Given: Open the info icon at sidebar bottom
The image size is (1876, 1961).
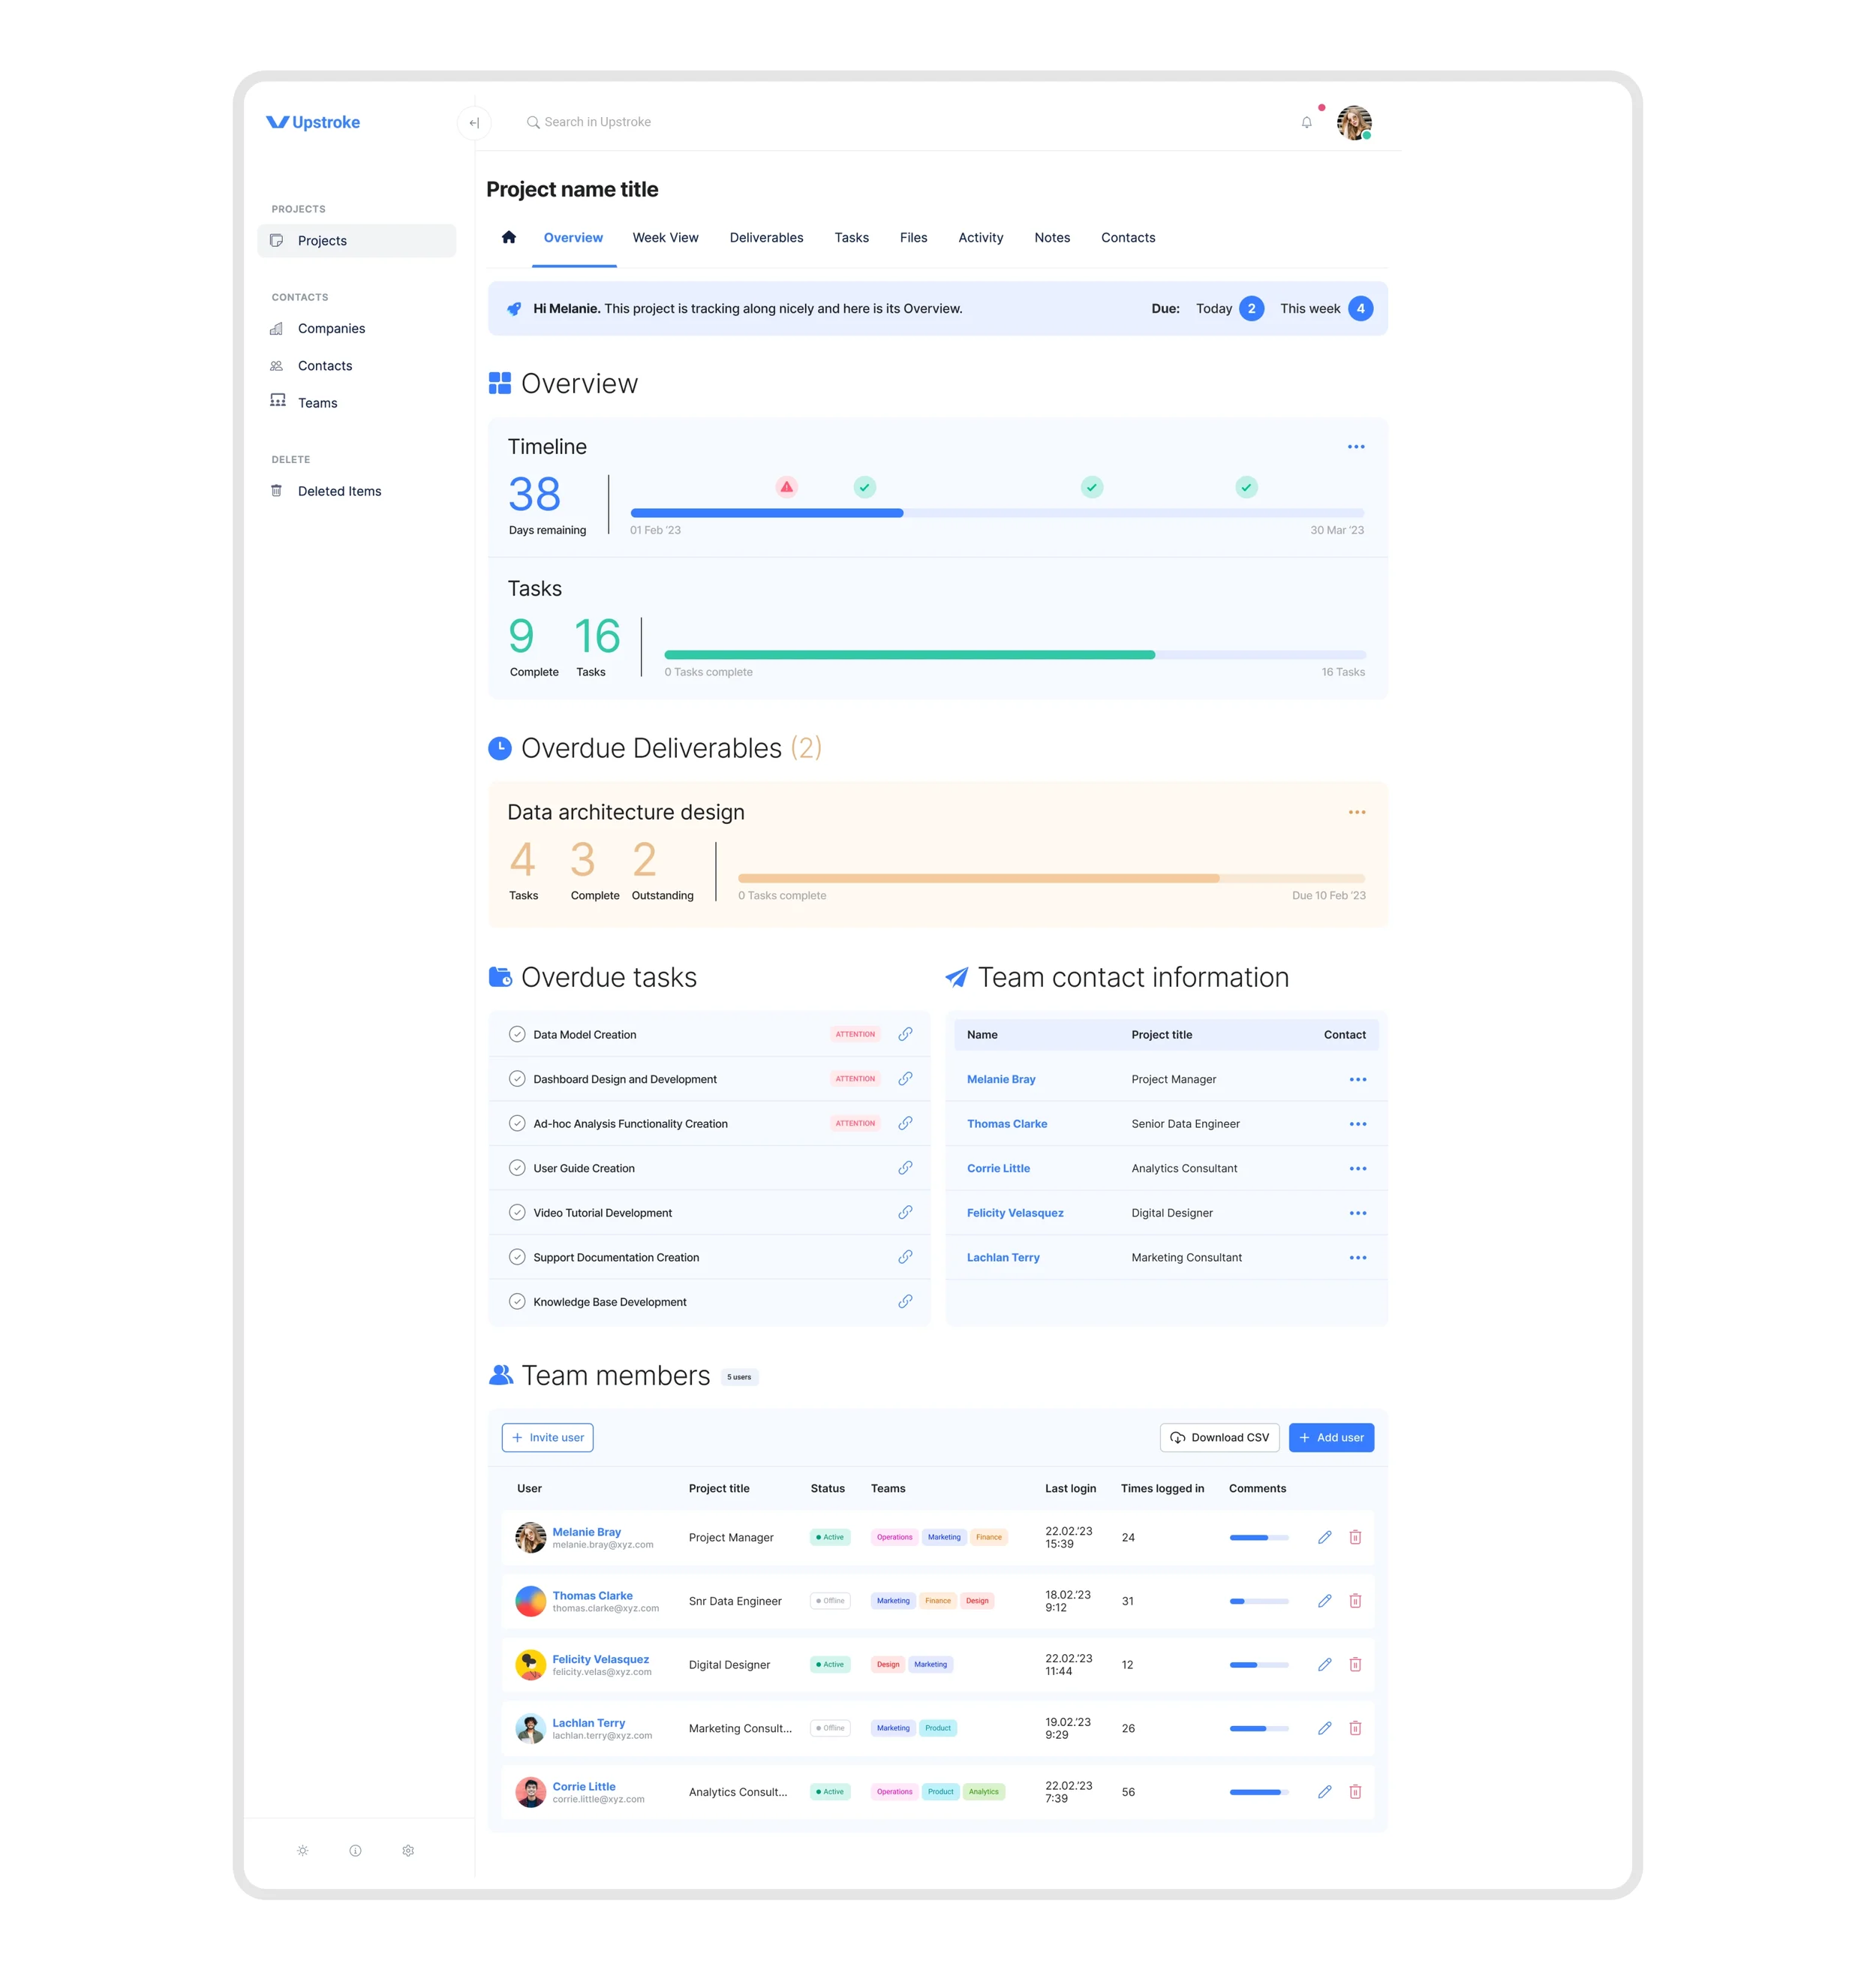Looking at the screenshot, I should tap(355, 1850).
